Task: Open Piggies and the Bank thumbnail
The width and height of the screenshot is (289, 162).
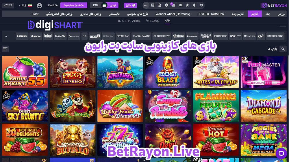Action: [x=264, y=140]
